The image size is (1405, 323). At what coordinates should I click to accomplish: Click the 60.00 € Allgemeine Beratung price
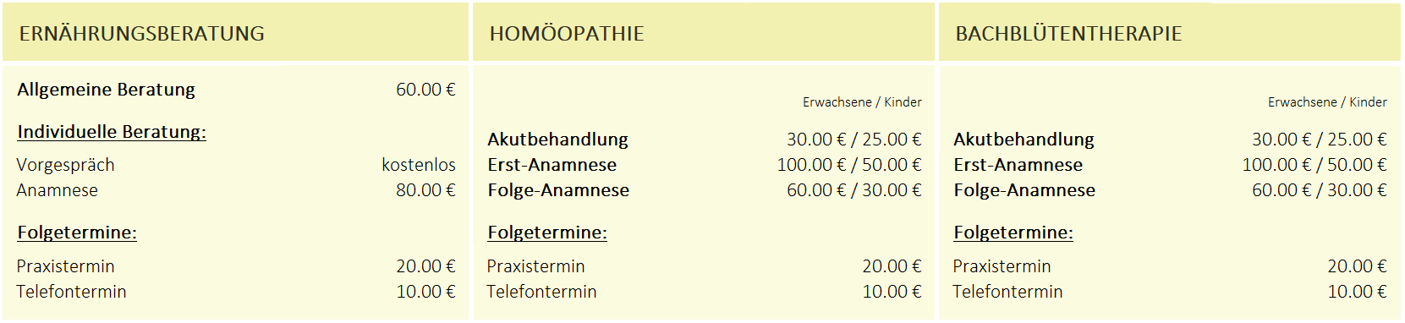(425, 90)
